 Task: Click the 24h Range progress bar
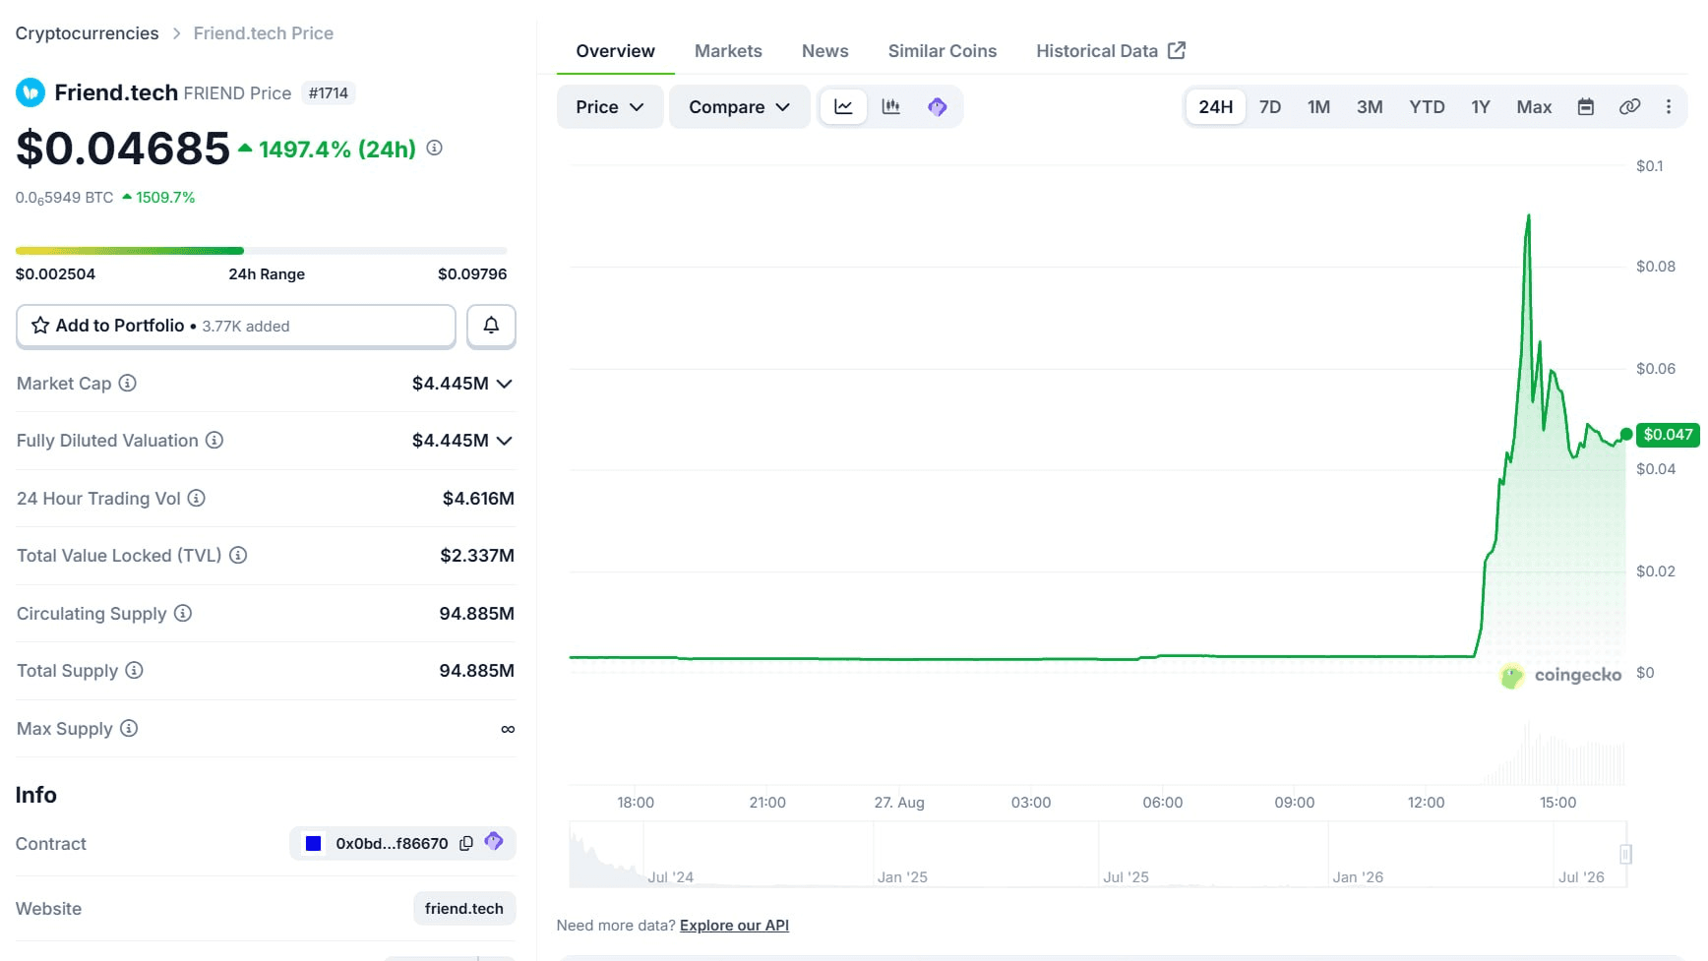(x=262, y=251)
